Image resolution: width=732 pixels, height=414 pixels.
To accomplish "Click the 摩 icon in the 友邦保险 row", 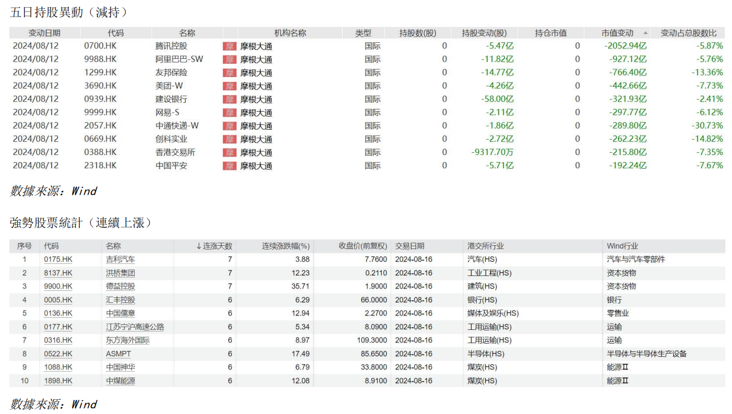I will point(230,73).
